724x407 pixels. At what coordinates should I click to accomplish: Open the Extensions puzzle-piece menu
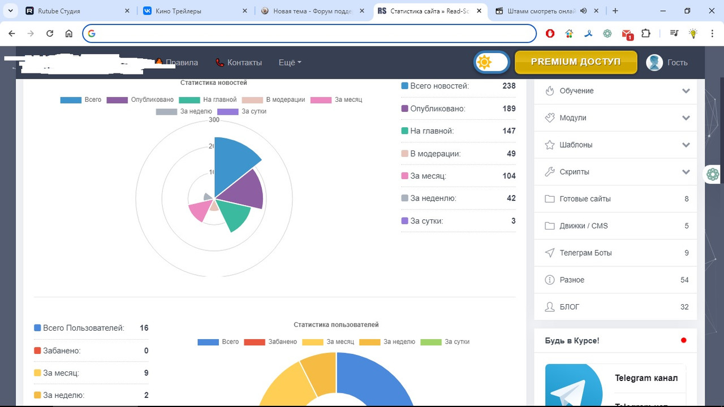pyautogui.click(x=646, y=33)
